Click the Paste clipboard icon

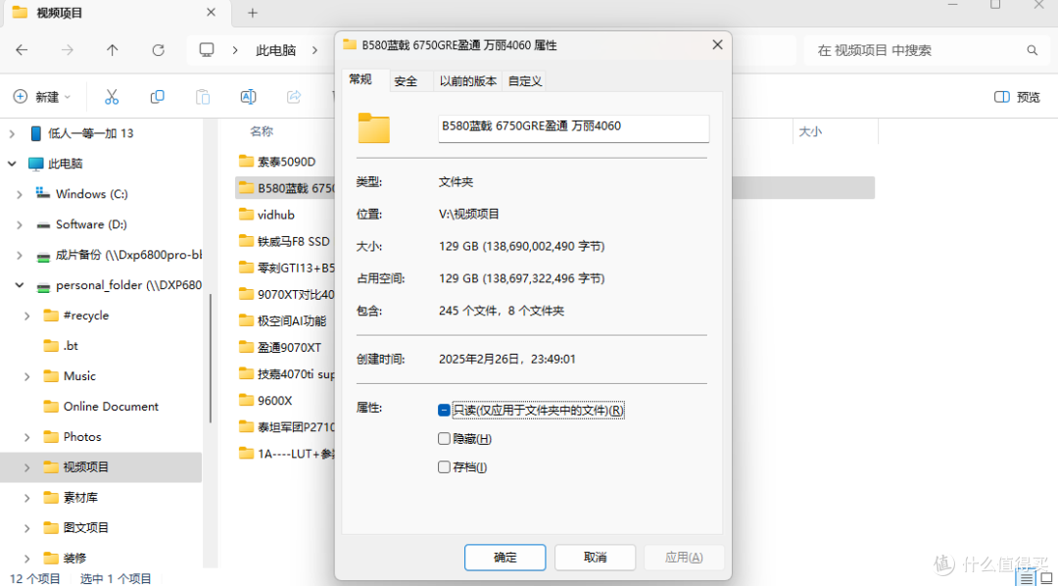[203, 97]
